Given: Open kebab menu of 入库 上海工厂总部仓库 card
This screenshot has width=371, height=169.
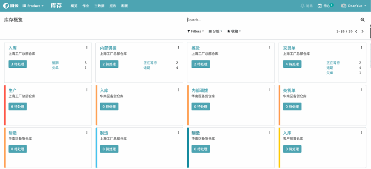Looking at the screenshot, I should 87,48.
